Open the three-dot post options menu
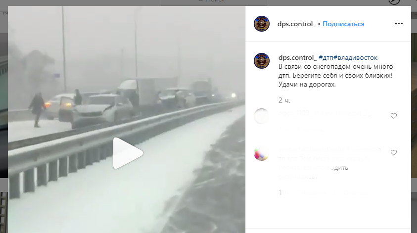 [x=399, y=24]
